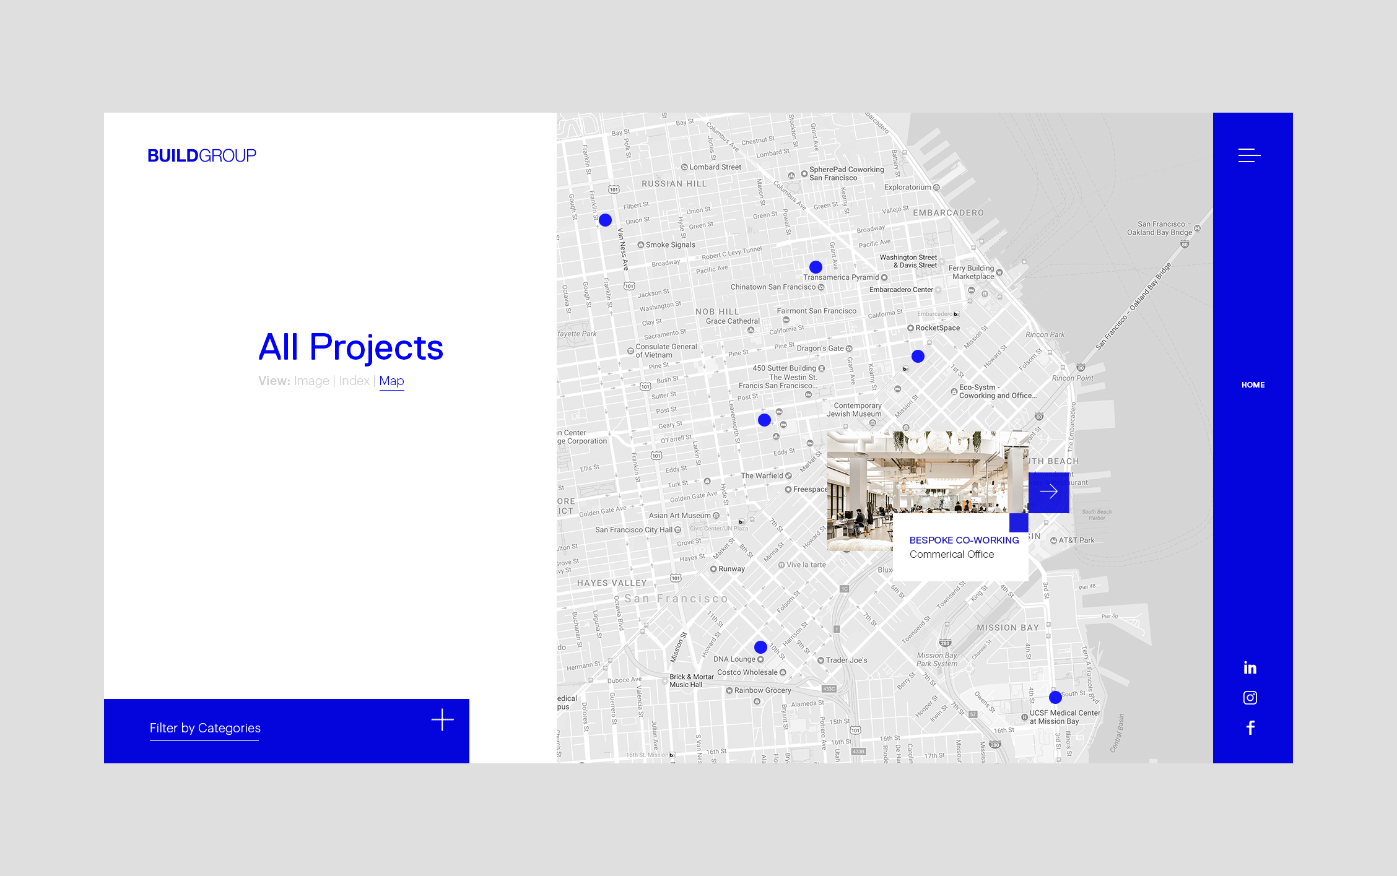Click the HOME label in sidebar
Screen dimensions: 1397x876
(x=1253, y=385)
